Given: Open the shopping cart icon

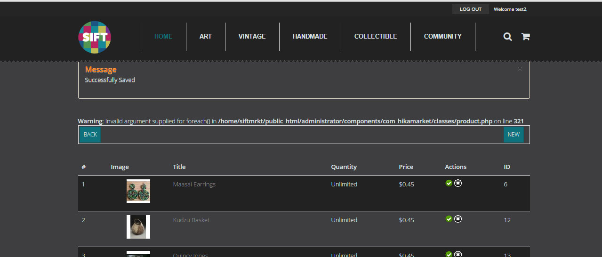Looking at the screenshot, I should click(525, 37).
